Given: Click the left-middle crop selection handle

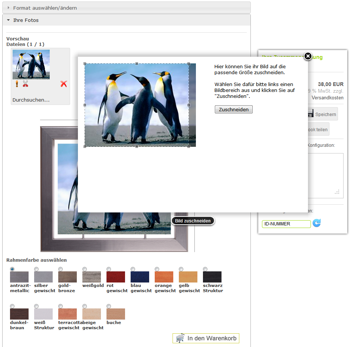Looking at the screenshot, I should (85, 105).
